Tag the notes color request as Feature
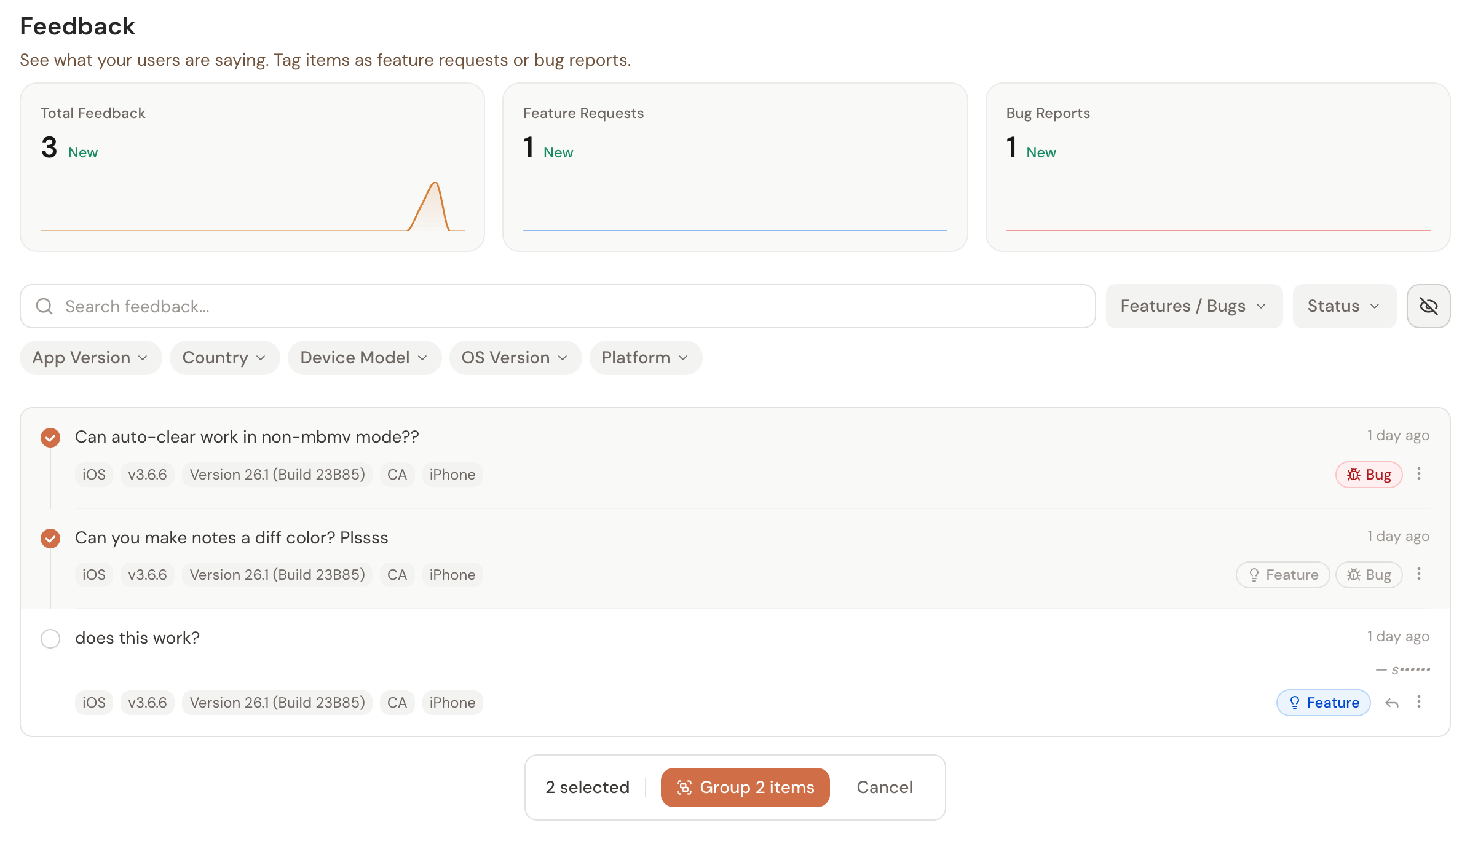The image size is (1462, 841). coord(1282,574)
